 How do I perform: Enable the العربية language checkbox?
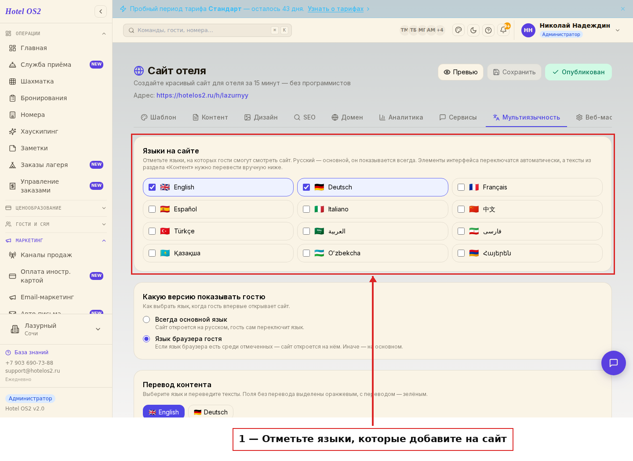[x=306, y=231]
